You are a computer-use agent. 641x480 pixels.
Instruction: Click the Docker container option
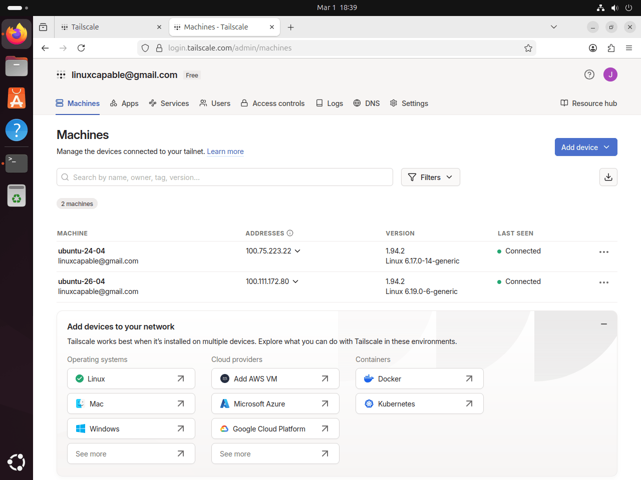click(419, 378)
